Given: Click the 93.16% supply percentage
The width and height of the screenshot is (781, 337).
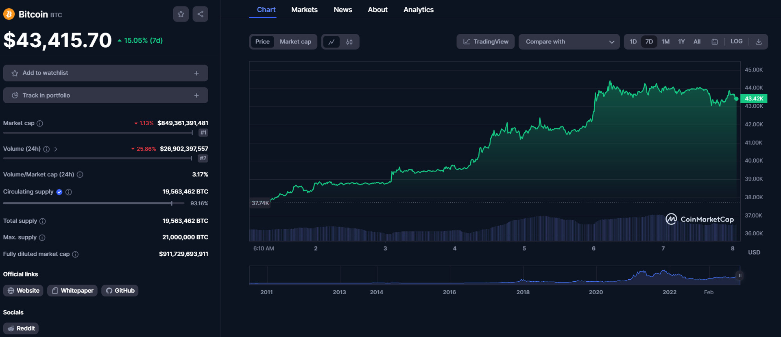Looking at the screenshot, I should 199,204.
